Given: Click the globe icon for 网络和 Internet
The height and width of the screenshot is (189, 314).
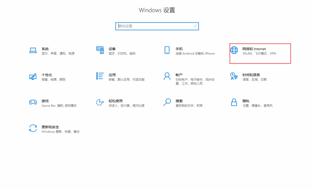Looking at the screenshot, I should pos(234,50).
